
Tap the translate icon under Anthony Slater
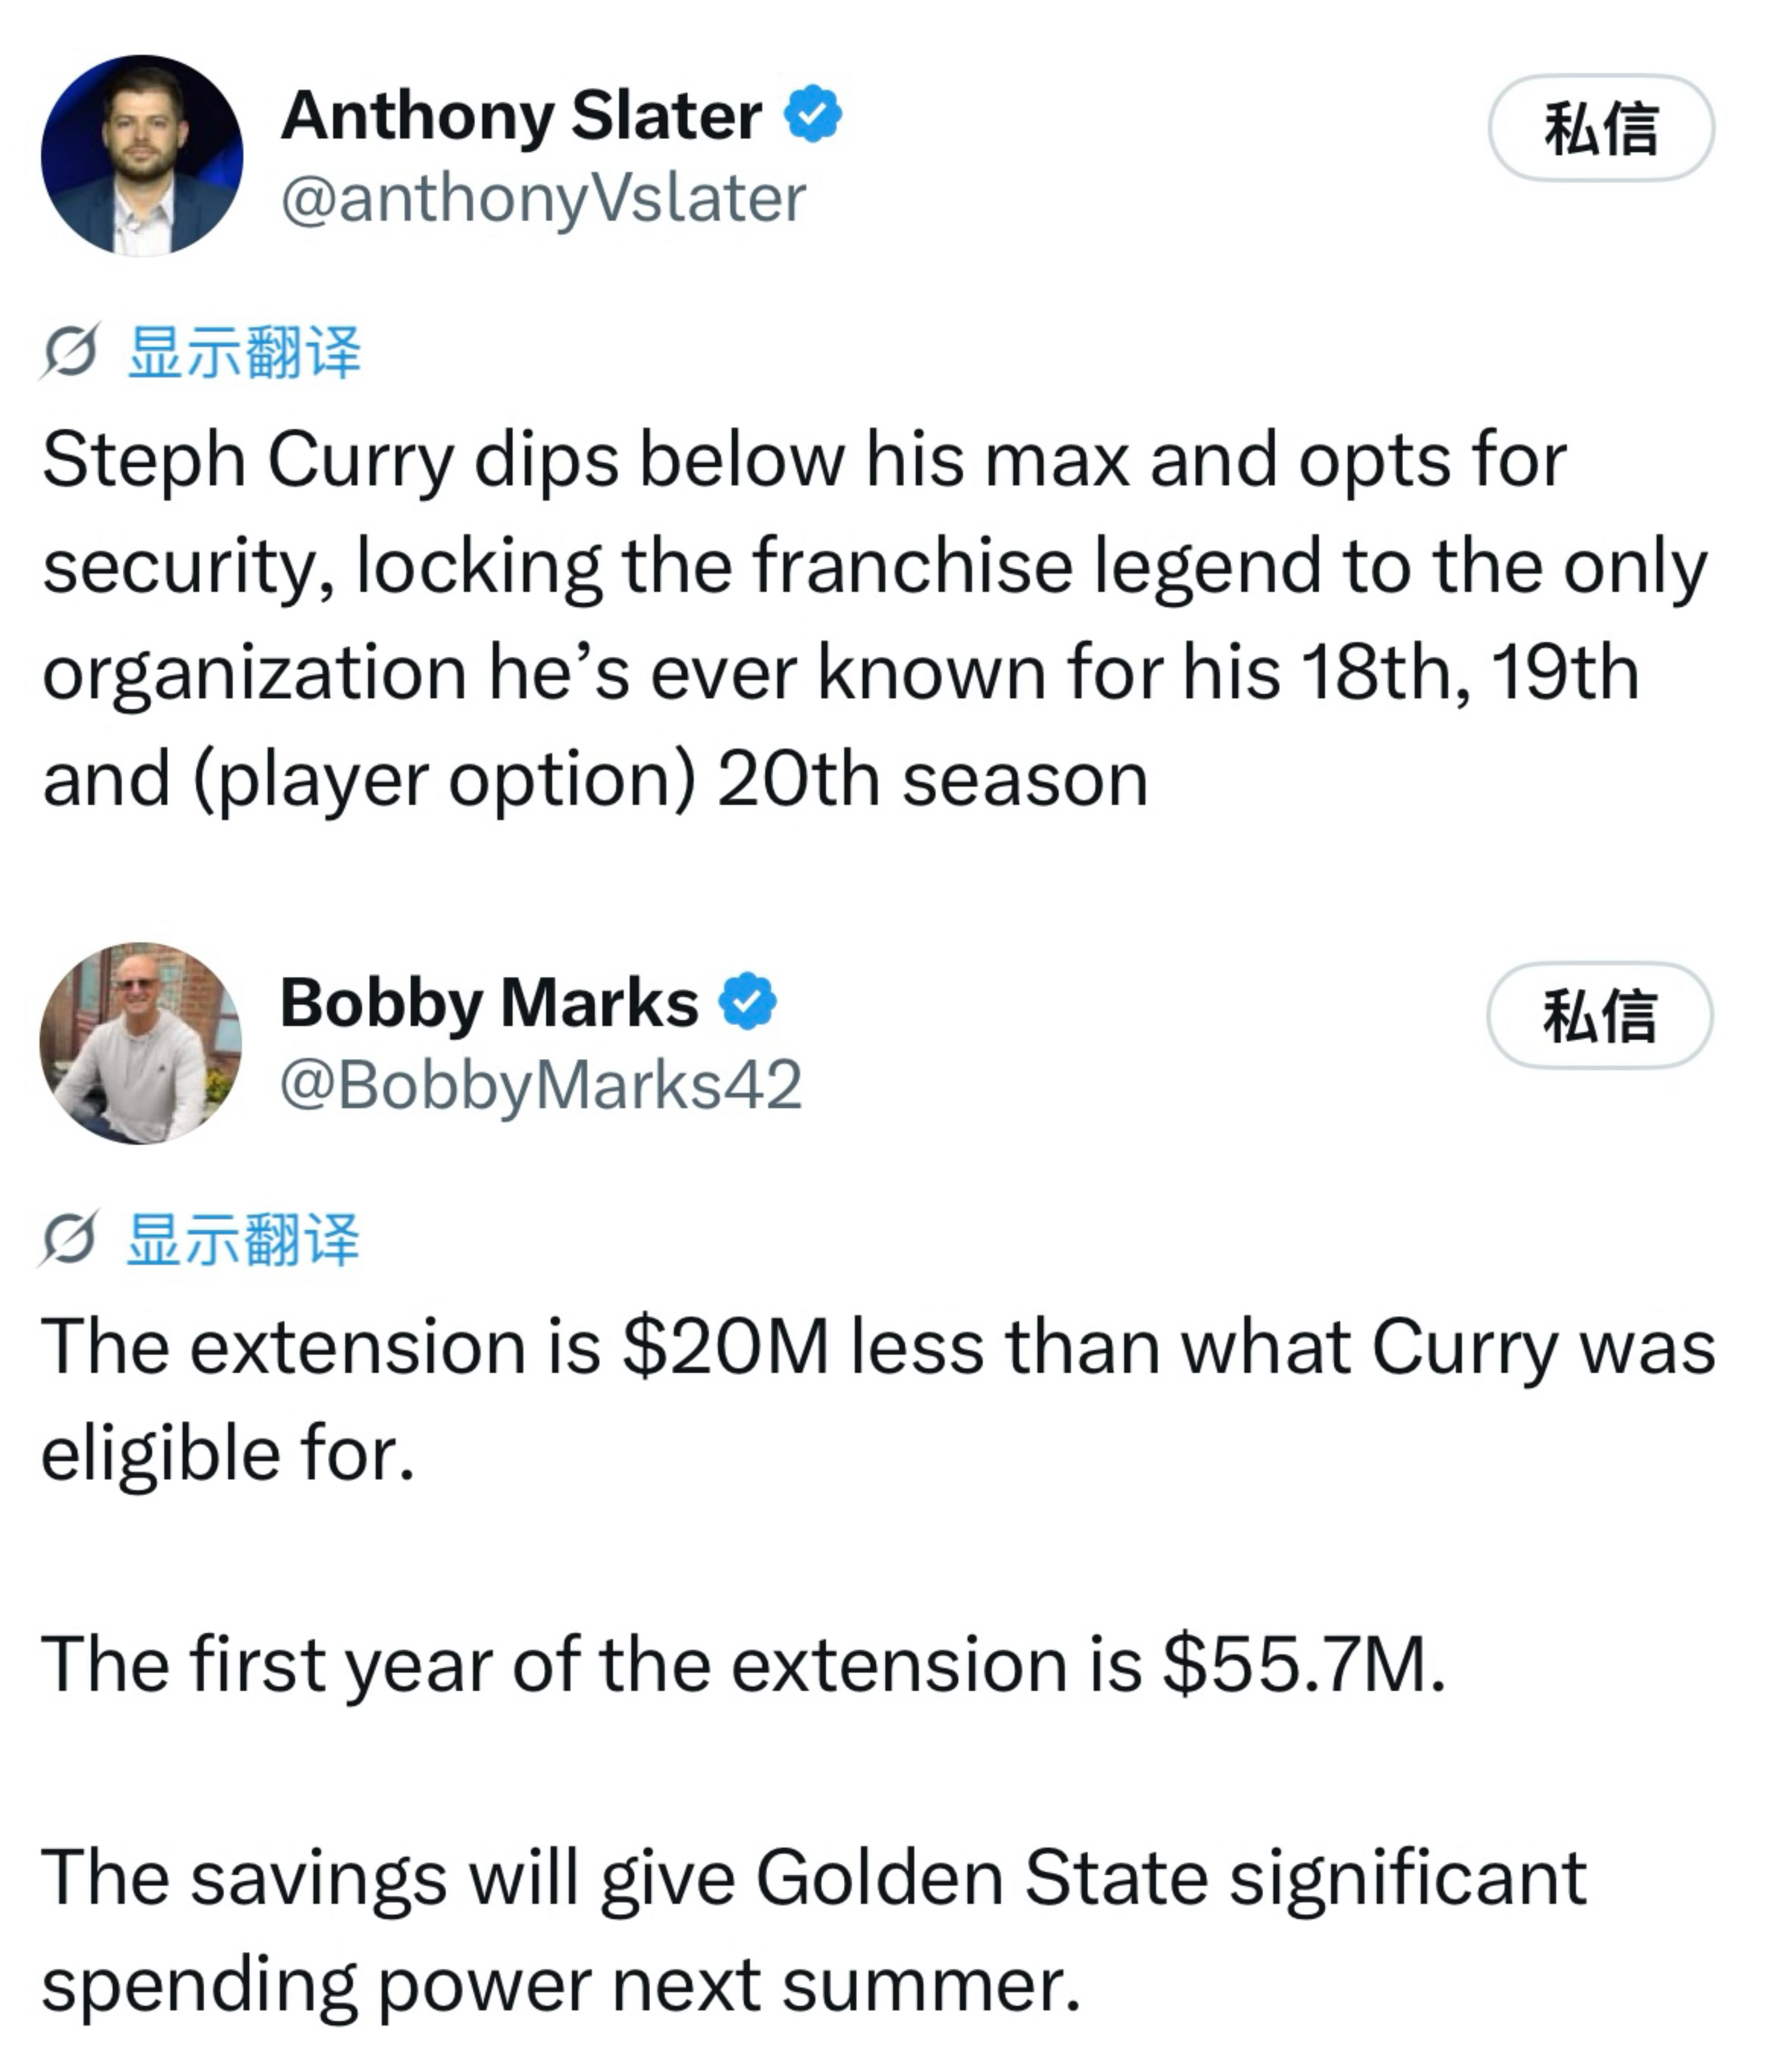click(x=69, y=352)
